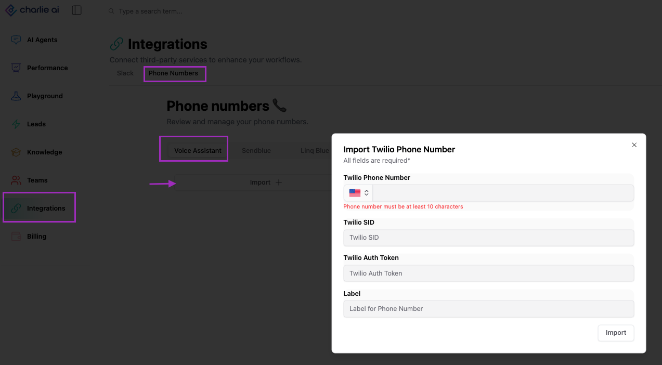Click the search magnifier icon
The image size is (662, 365).
111,11
